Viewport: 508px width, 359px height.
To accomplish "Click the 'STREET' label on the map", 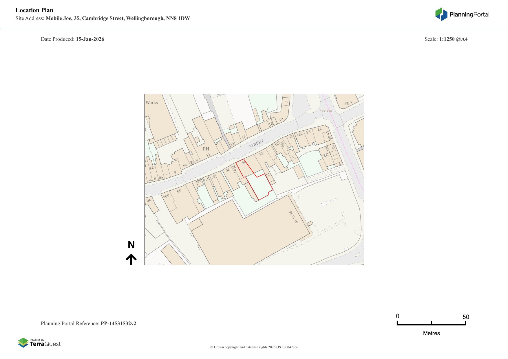I will (256, 144).
